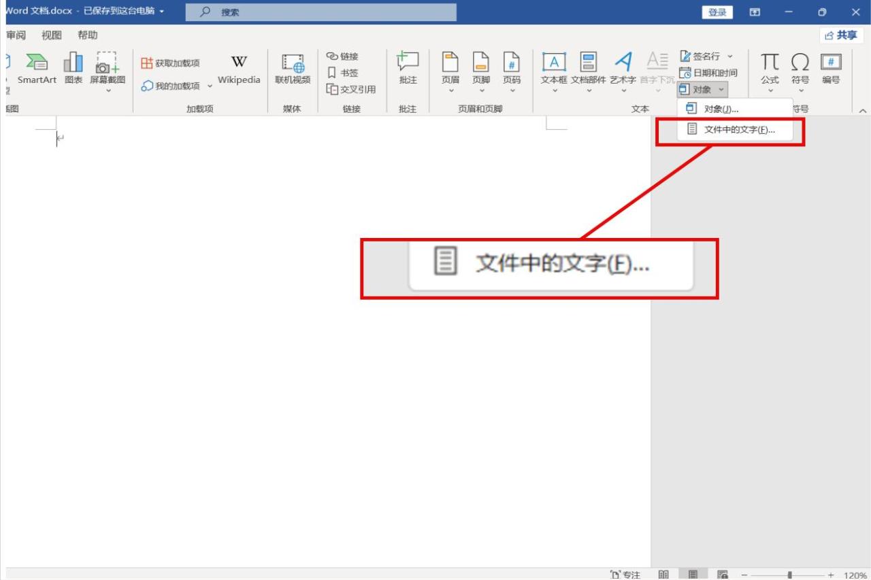
Task: Switch to 阅读模式 in the status bar
Action: (x=663, y=573)
